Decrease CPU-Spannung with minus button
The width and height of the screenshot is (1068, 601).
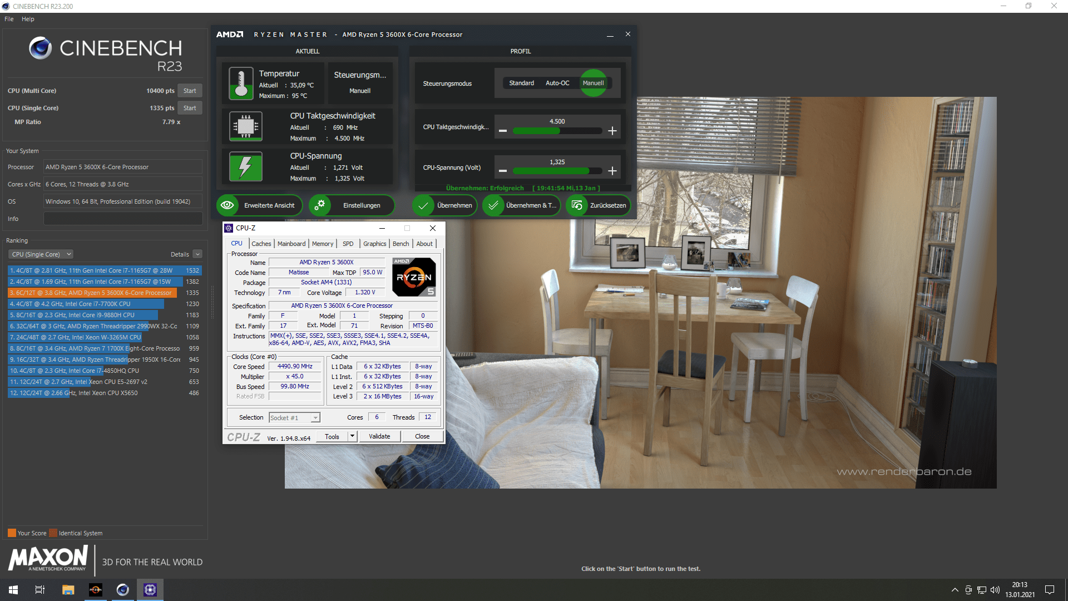(503, 171)
